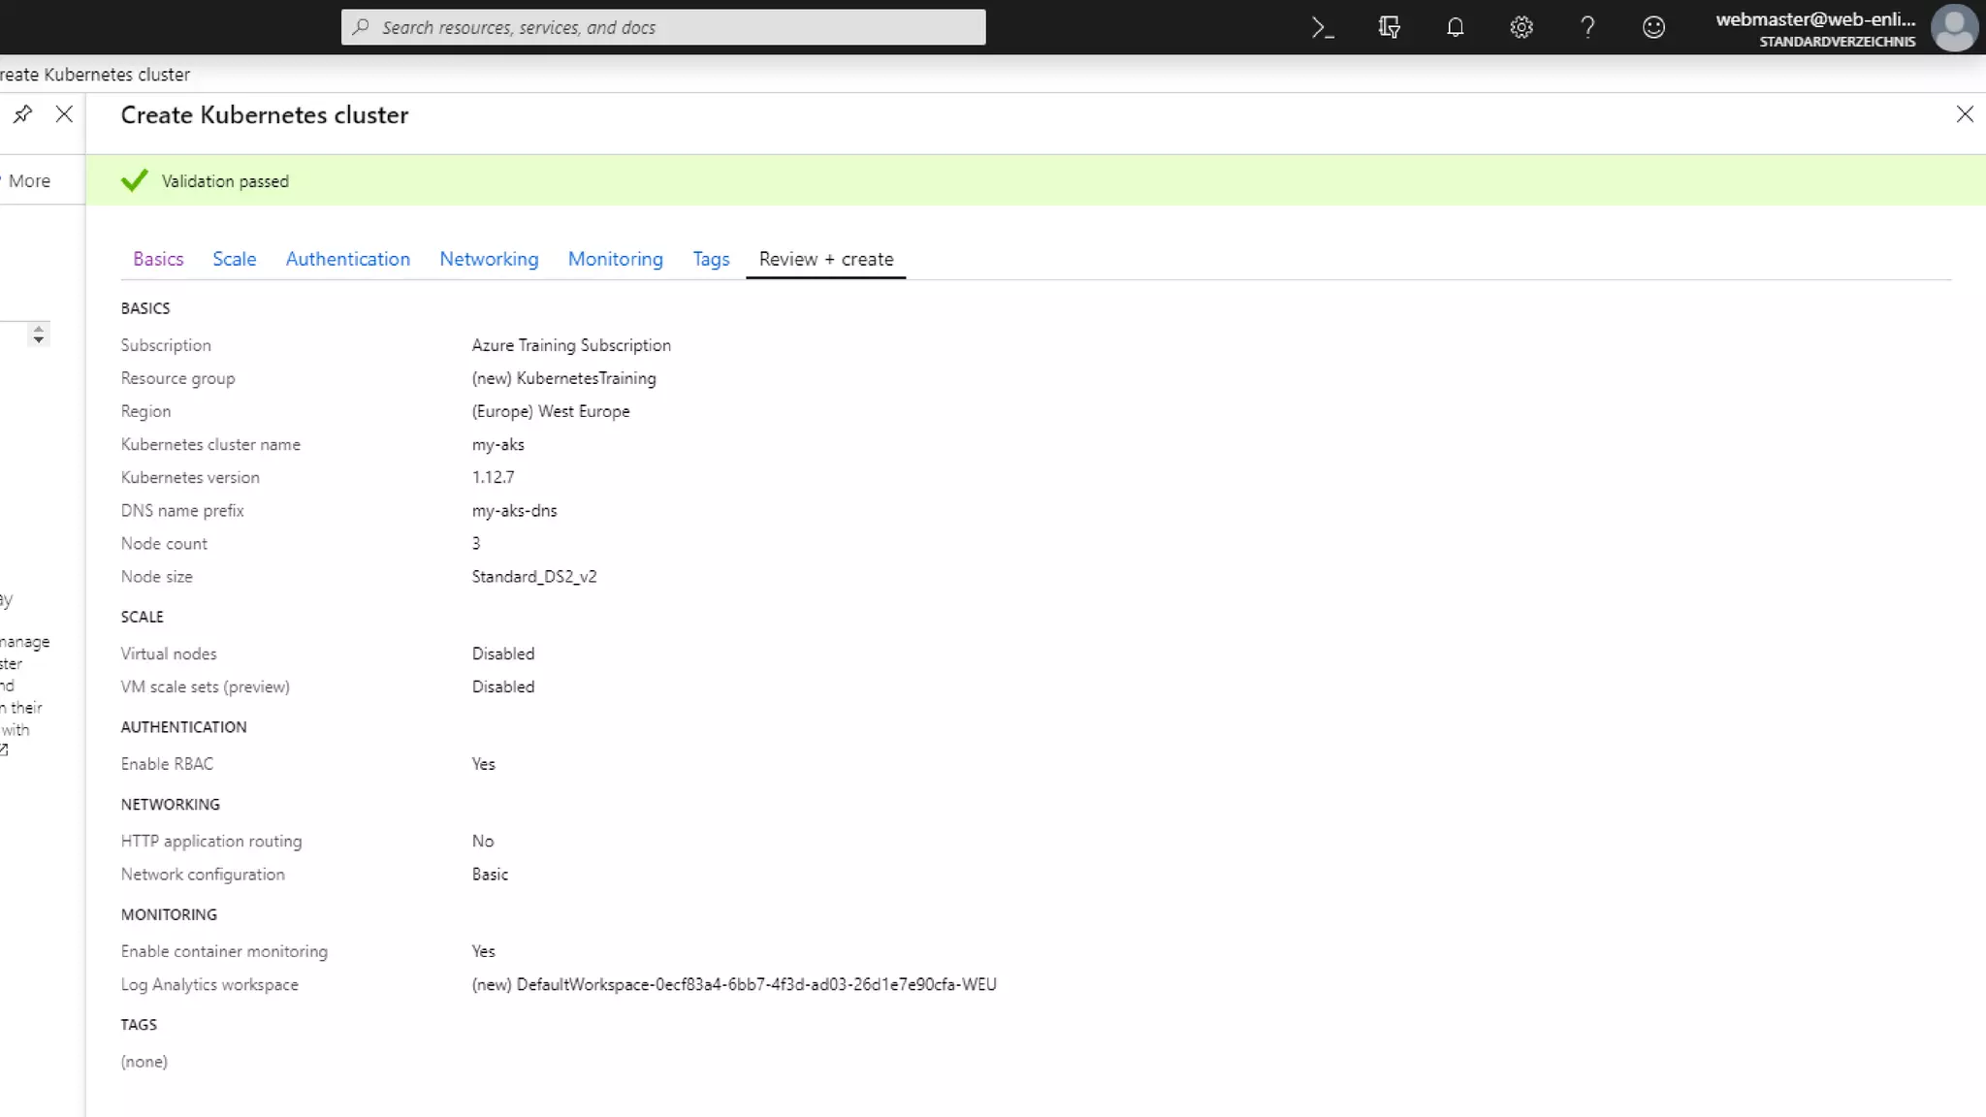Screen dimensions: 1986x1117
Task: Go to the Networking tab
Action: tap(489, 259)
